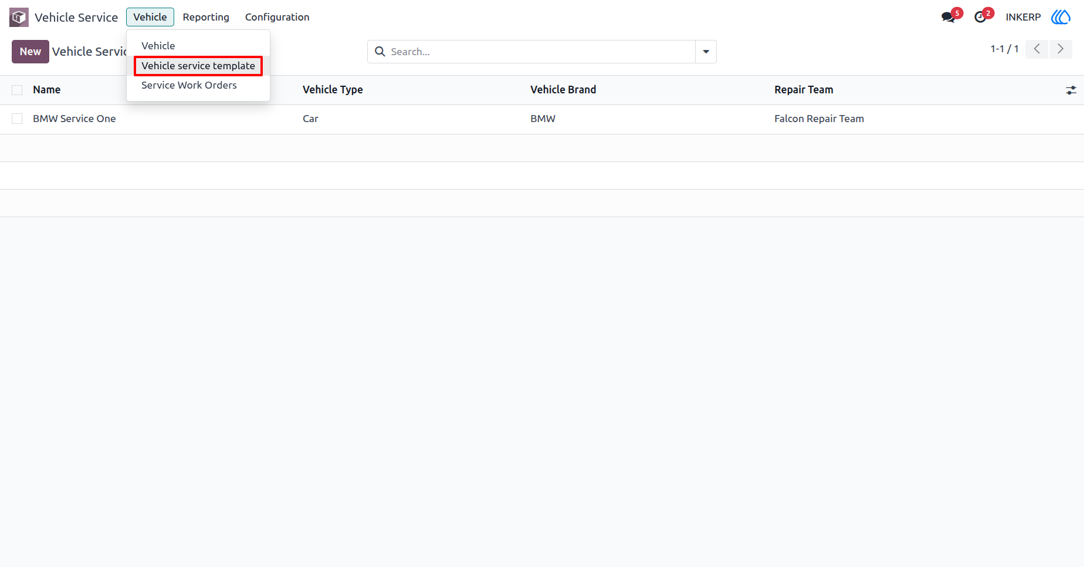Click the New button
Screen dimensions: 1084x567
pyautogui.click(x=31, y=52)
